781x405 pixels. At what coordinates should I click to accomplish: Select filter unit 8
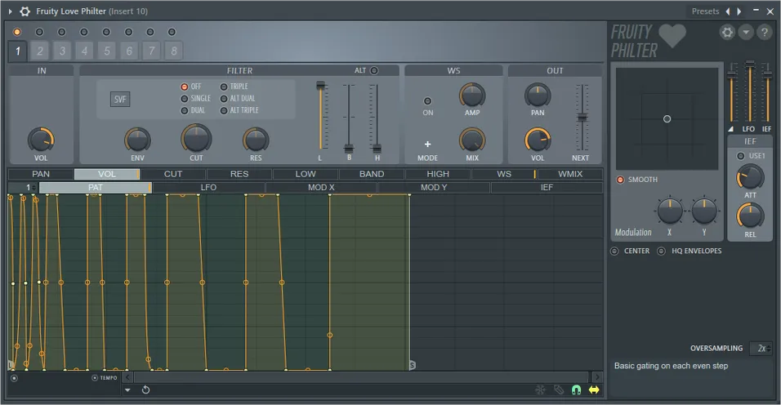[174, 51]
